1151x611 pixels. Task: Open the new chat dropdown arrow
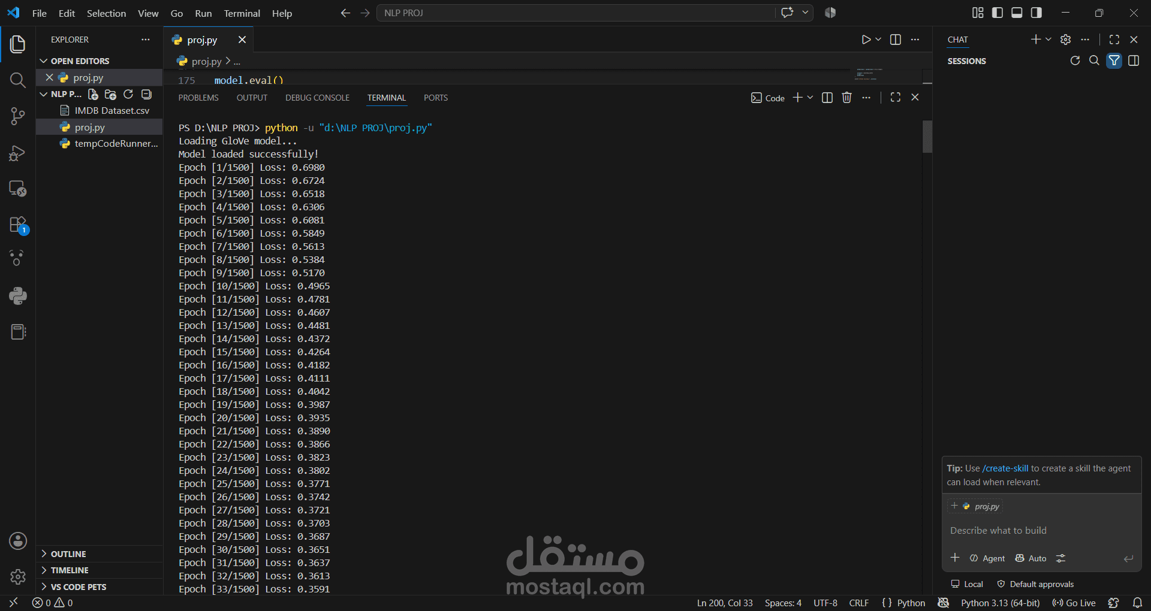(x=1048, y=40)
